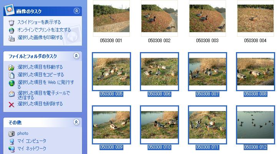
Task: Open マイ ネットワーク link
Action: (x=32, y=149)
